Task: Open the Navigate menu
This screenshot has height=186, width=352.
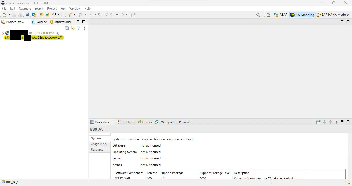Action: (x=25, y=9)
